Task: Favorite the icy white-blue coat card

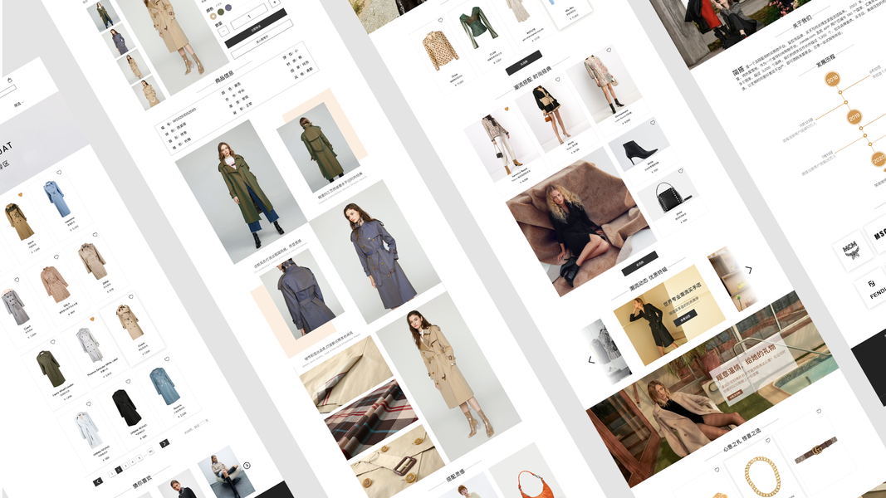Action: [88, 404]
